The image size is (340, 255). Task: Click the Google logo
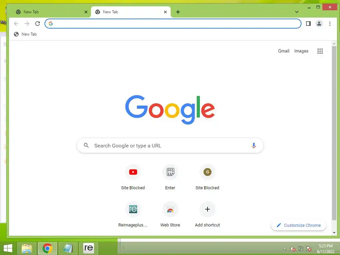tap(170, 110)
